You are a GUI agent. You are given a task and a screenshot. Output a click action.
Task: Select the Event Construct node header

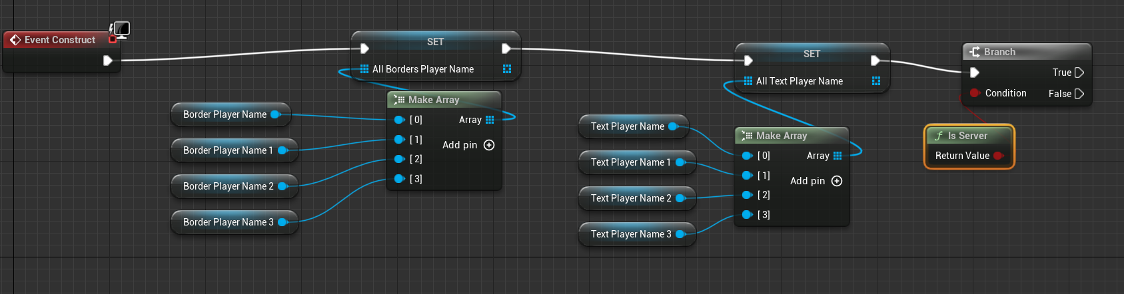pos(60,40)
